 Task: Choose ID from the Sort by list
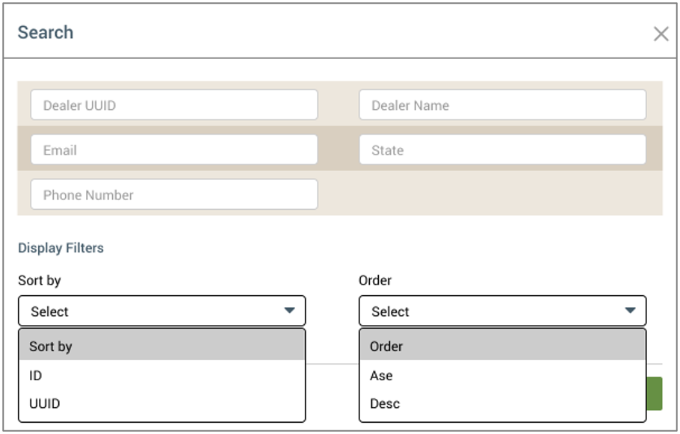point(161,375)
